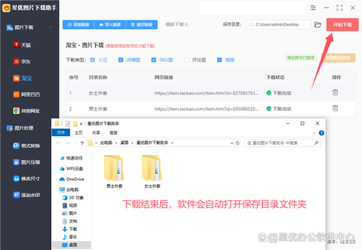Select 下载 in the navigation pane
This screenshot has width=362, height=250.
point(70,229)
